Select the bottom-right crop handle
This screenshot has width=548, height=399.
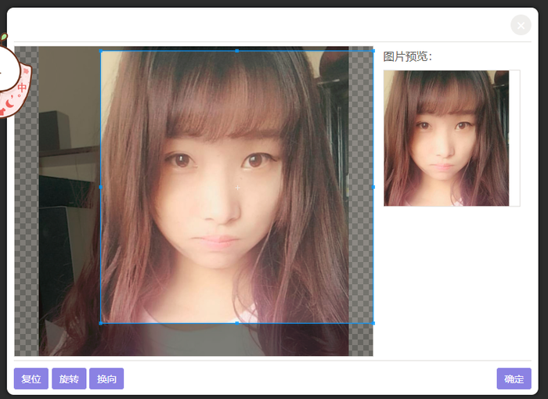(x=373, y=324)
